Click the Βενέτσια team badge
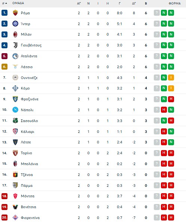 point(15,207)
